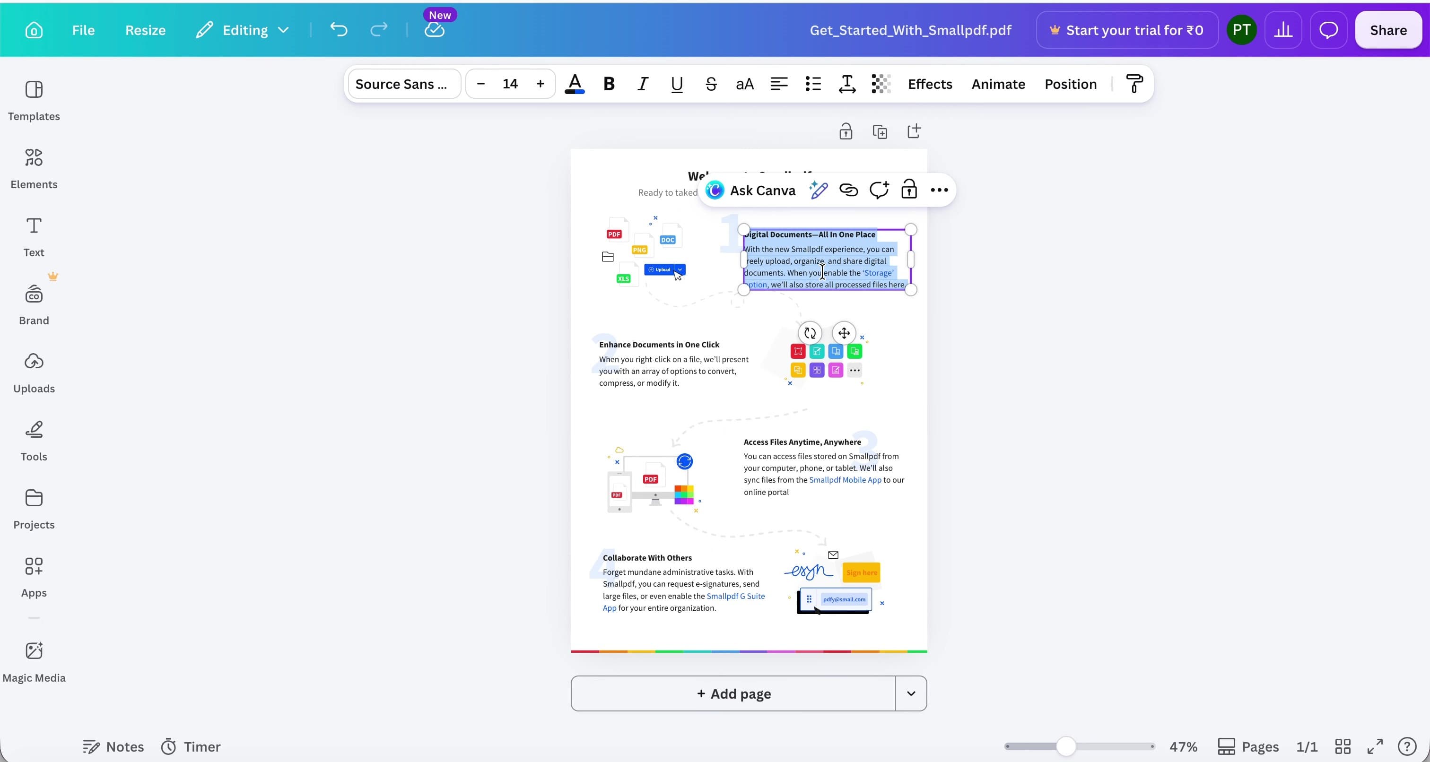The height and width of the screenshot is (762, 1430).
Task: Click the rotate handle
Action: click(810, 333)
